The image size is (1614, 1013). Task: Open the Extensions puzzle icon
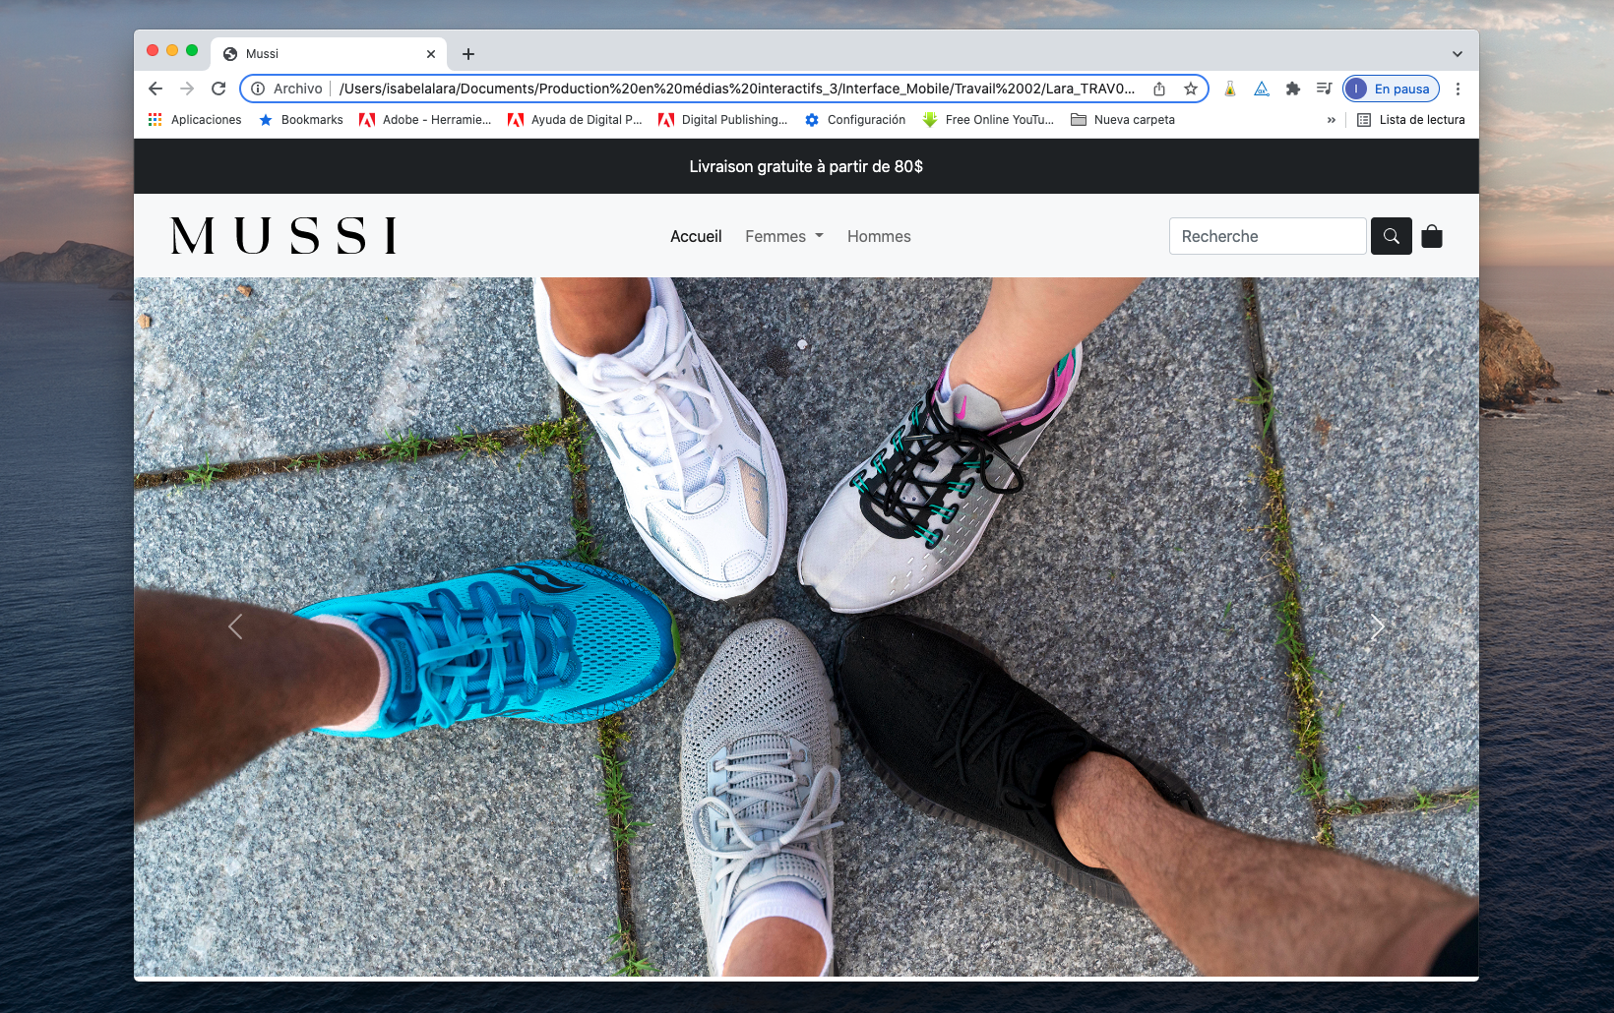coord(1293,89)
